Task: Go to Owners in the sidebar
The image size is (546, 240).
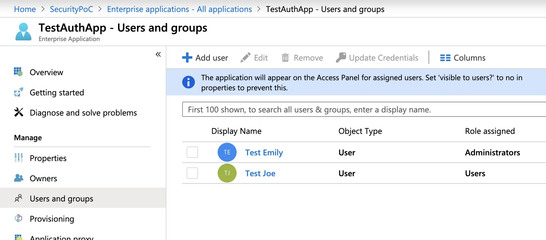Action: point(43,178)
